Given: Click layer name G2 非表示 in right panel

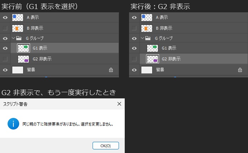Looking at the screenshot, I should click(171, 59).
